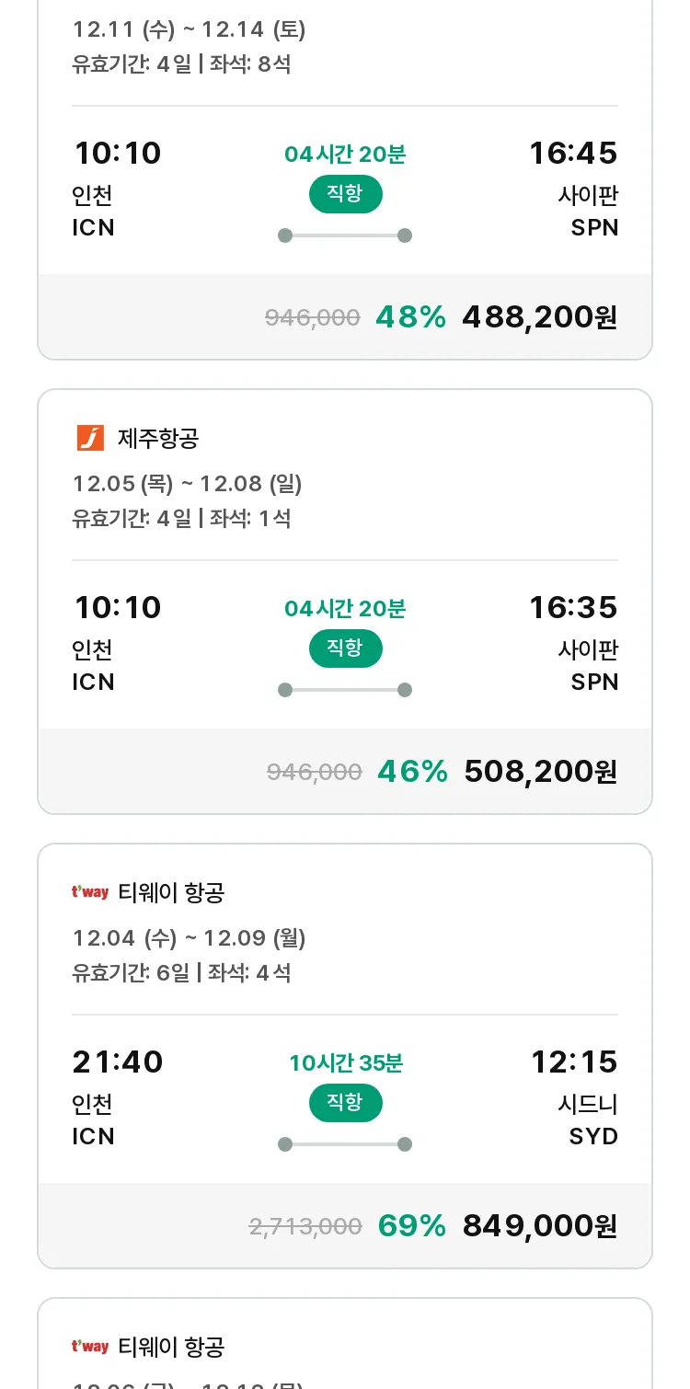Tap the orange Jeju Air logo icon

90,439
